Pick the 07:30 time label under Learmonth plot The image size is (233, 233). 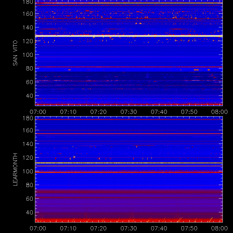[x=129, y=228]
